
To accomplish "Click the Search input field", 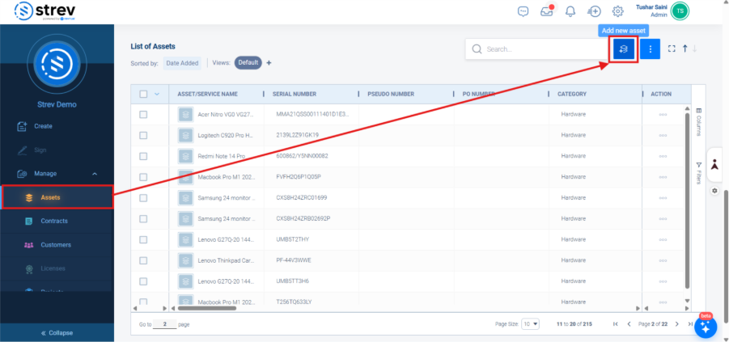I will (x=542, y=49).
